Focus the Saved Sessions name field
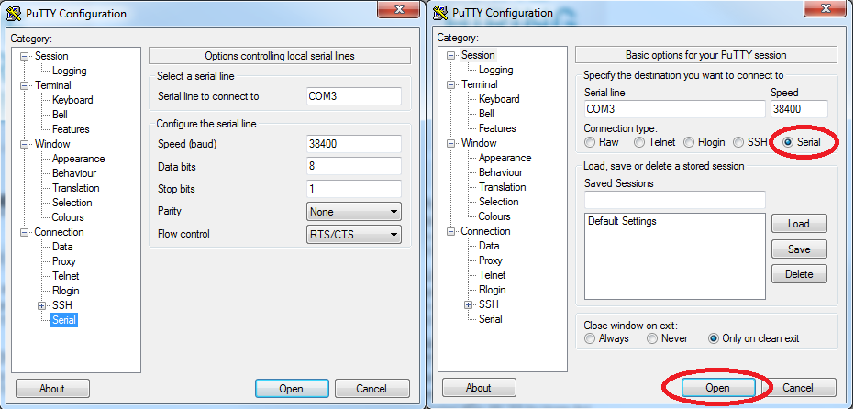The width and height of the screenshot is (854, 409). coord(675,200)
